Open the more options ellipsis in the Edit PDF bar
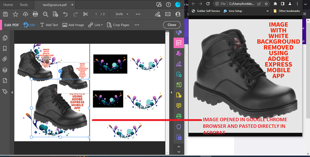The height and width of the screenshot is (157, 310). [137, 25]
